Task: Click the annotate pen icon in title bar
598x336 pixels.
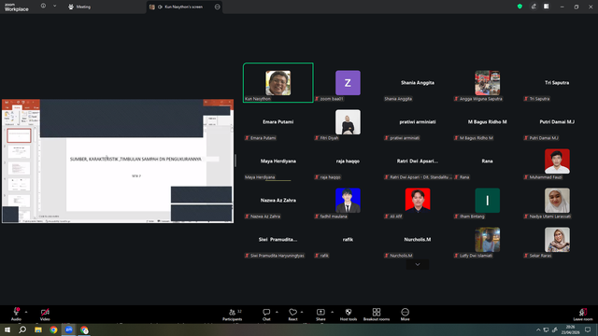Action: click(x=534, y=7)
